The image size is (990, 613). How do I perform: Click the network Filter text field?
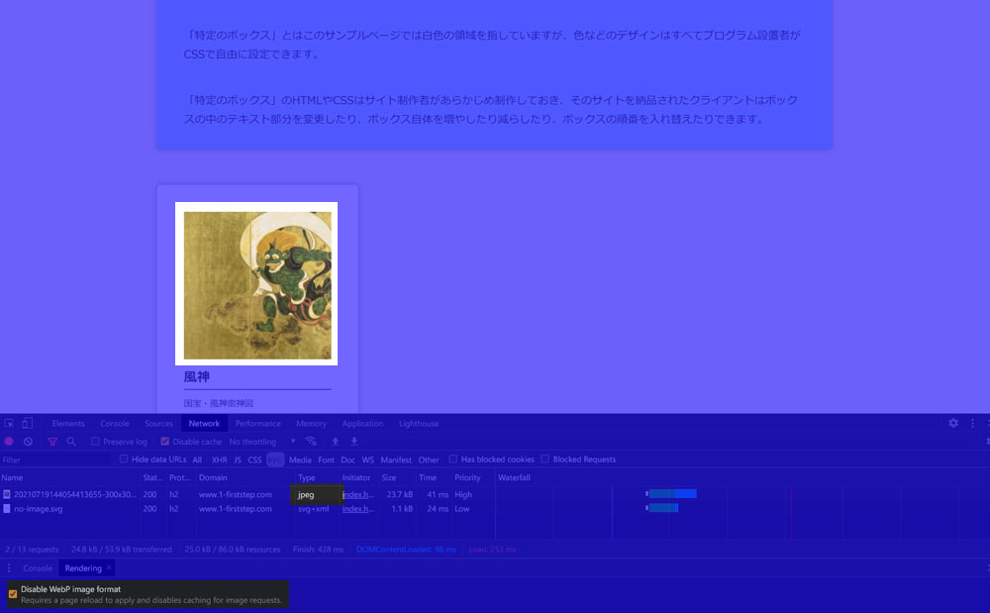coord(55,460)
